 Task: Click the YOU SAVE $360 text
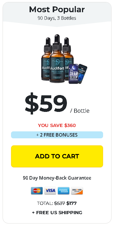click(57, 126)
